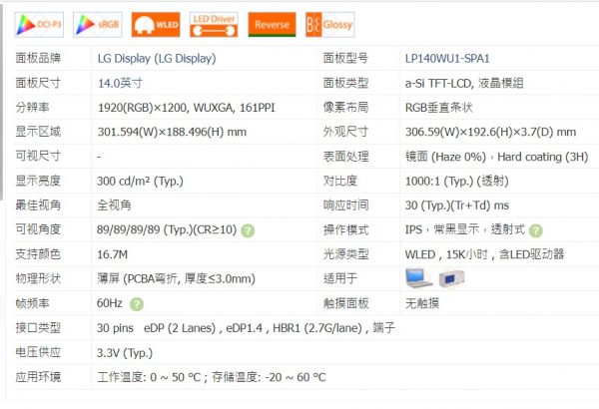
Task: Click the 操作模式 row label
Action: coord(345,230)
